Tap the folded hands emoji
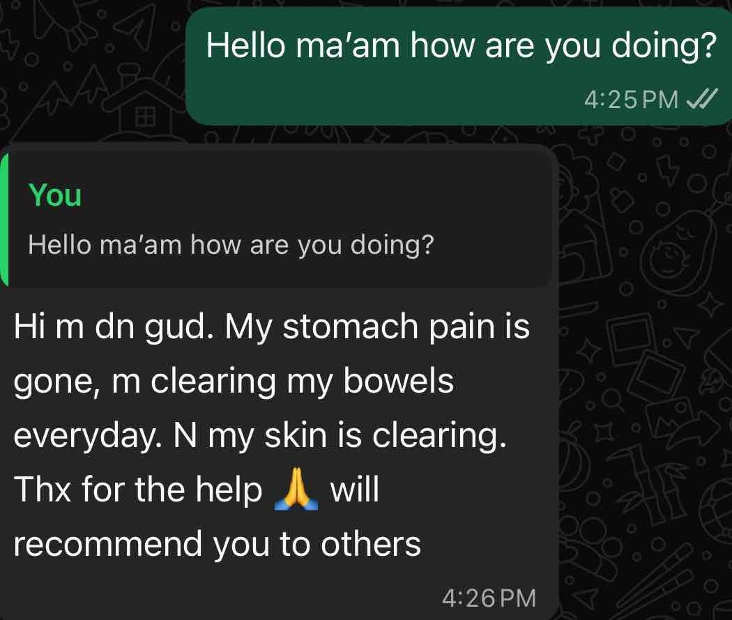The height and width of the screenshot is (620, 732). click(x=296, y=489)
